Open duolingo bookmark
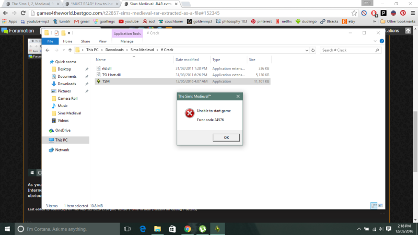The image size is (418, 235). coord(306,21)
